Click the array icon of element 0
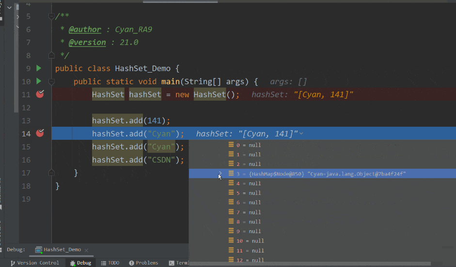The image size is (456, 267). pyautogui.click(x=231, y=145)
